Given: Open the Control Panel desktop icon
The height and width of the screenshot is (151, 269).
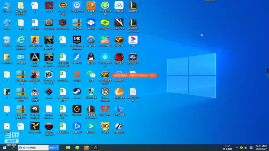Looking at the screenshot, I should click(21, 57).
